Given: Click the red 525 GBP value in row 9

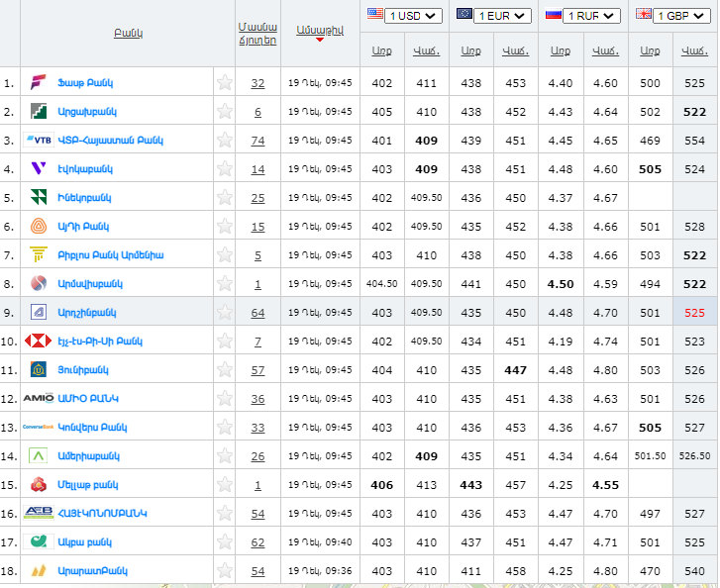Looking at the screenshot, I should point(694,313).
